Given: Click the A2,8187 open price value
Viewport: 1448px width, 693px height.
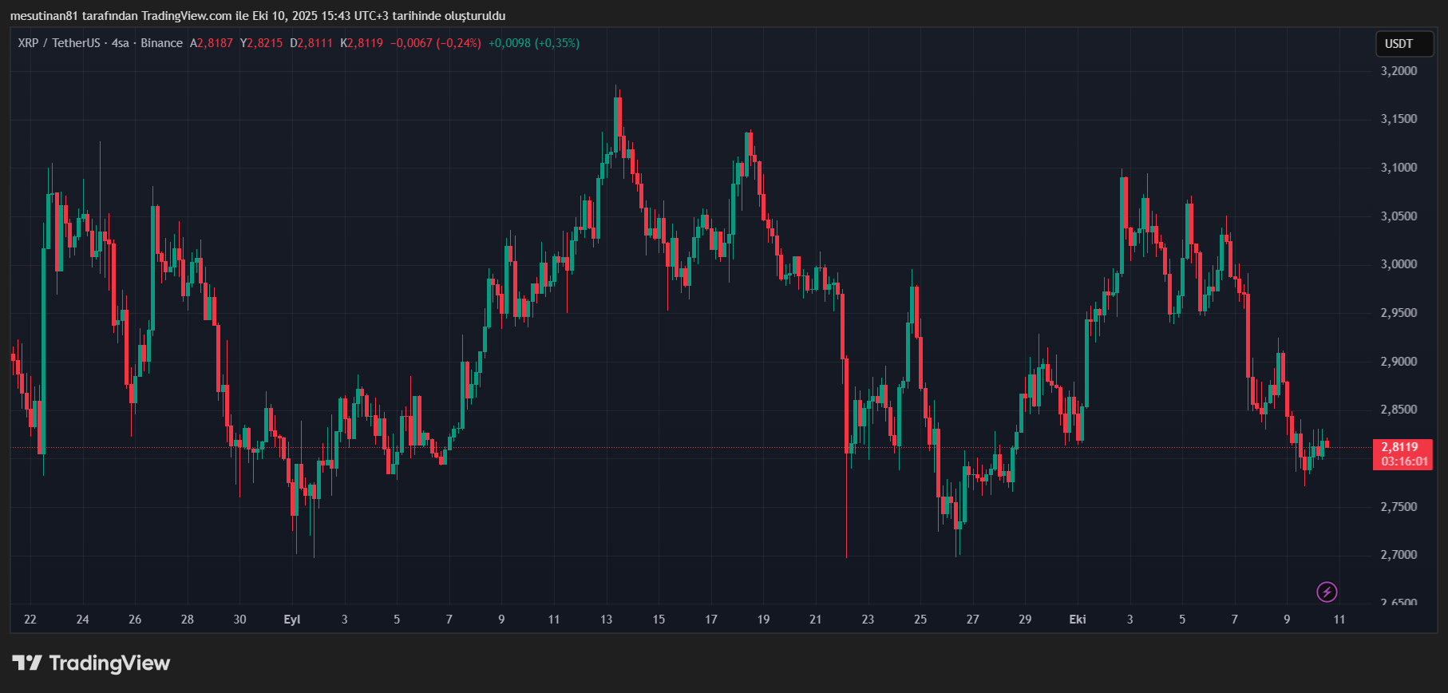Looking at the screenshot, I should [212, 43].
